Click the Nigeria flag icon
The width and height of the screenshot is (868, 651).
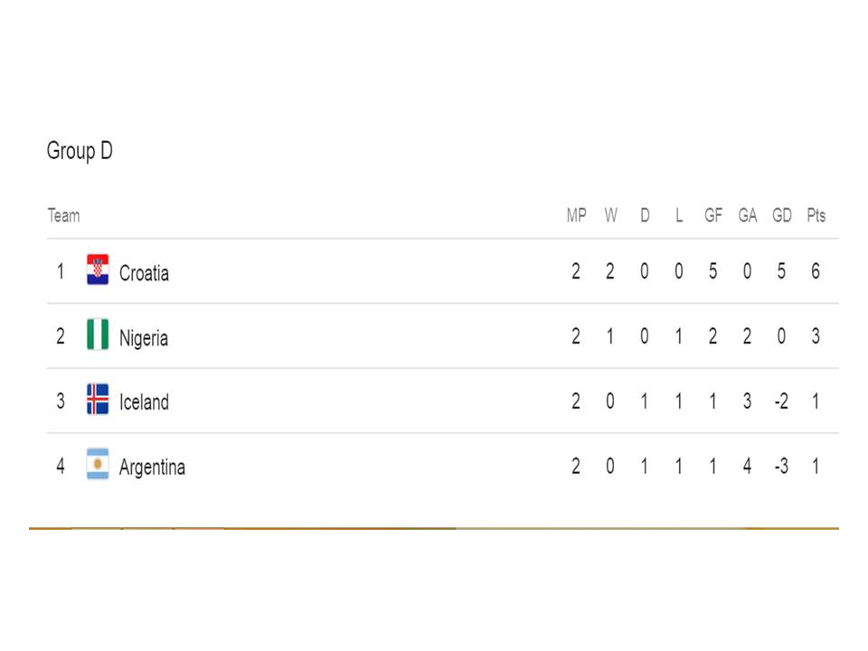click(x=98, y=335)
